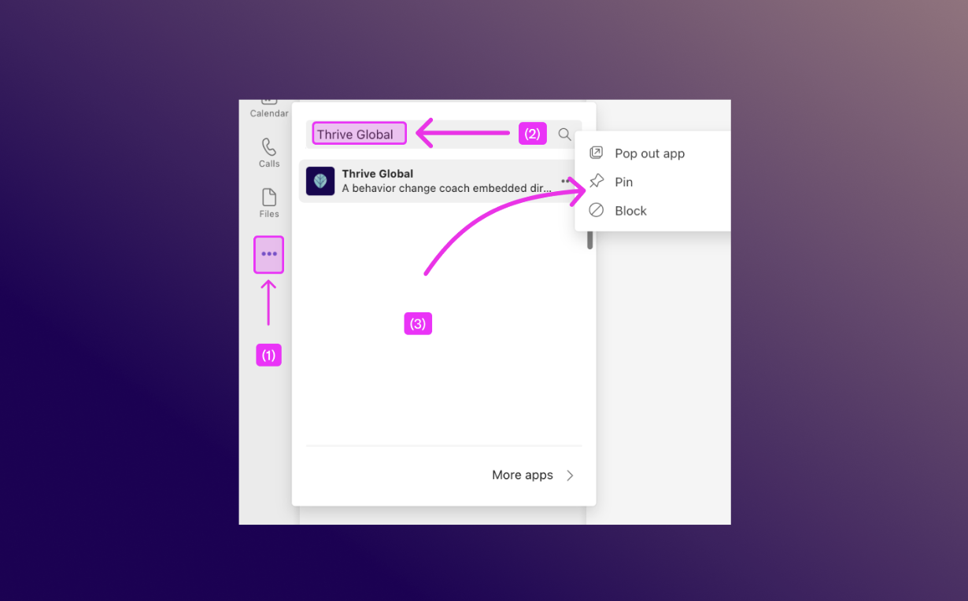The width and height of the screenshot is (968, 601).
Task: Click the magnifier search icon
Action: pyautogui.click(x=564, y=135)
